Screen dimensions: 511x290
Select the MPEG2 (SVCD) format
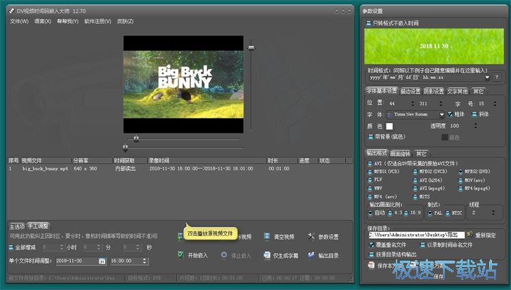point(415,172)
